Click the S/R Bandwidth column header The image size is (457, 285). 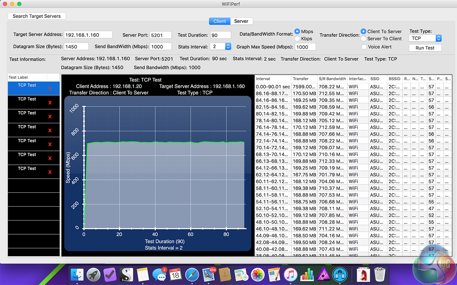click(332, 79)
